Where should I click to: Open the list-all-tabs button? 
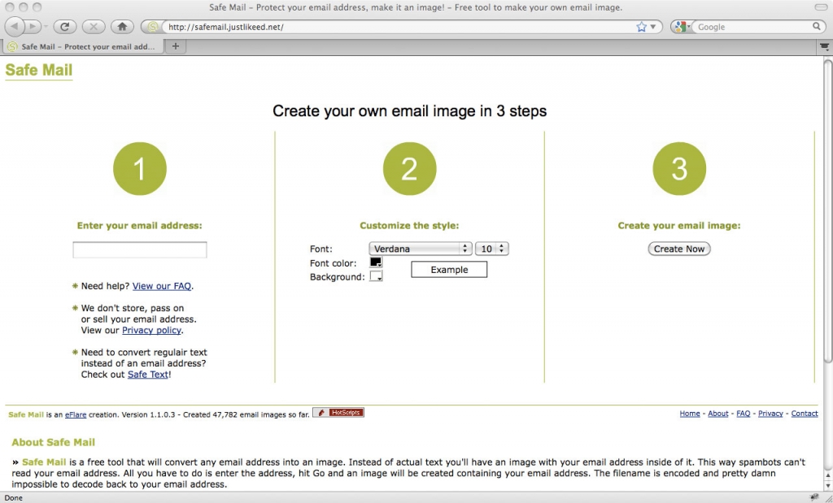[825, 46]
